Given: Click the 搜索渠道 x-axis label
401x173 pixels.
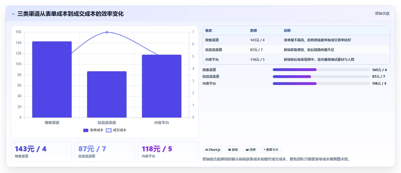Looking at the screenshot, I should pyautogui.click(x=52, y=123).
